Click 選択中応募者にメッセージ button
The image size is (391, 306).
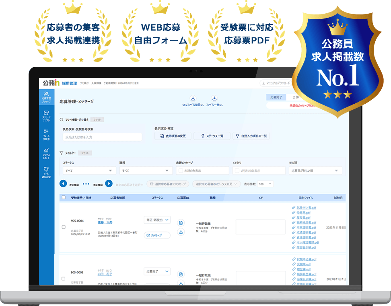168,184
